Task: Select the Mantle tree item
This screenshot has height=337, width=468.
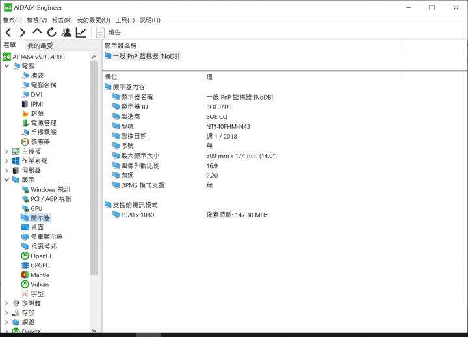Action: tap(35, 275)
